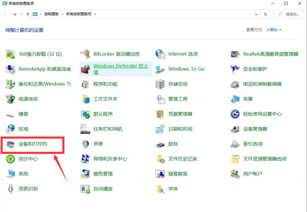
Task: Open the 360强力卸载 (32 位) icon
Action: (10, 54)
